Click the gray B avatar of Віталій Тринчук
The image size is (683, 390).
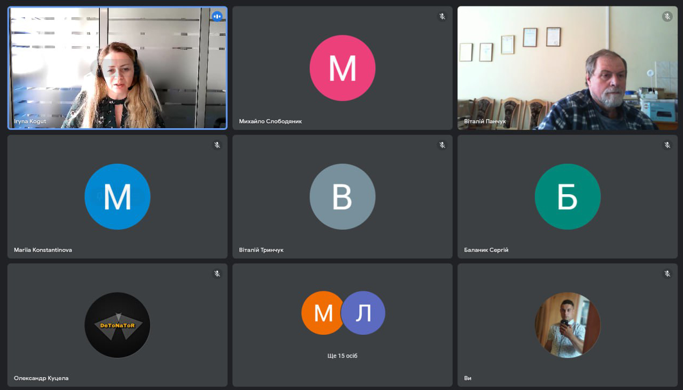click(x=342, y=197)
